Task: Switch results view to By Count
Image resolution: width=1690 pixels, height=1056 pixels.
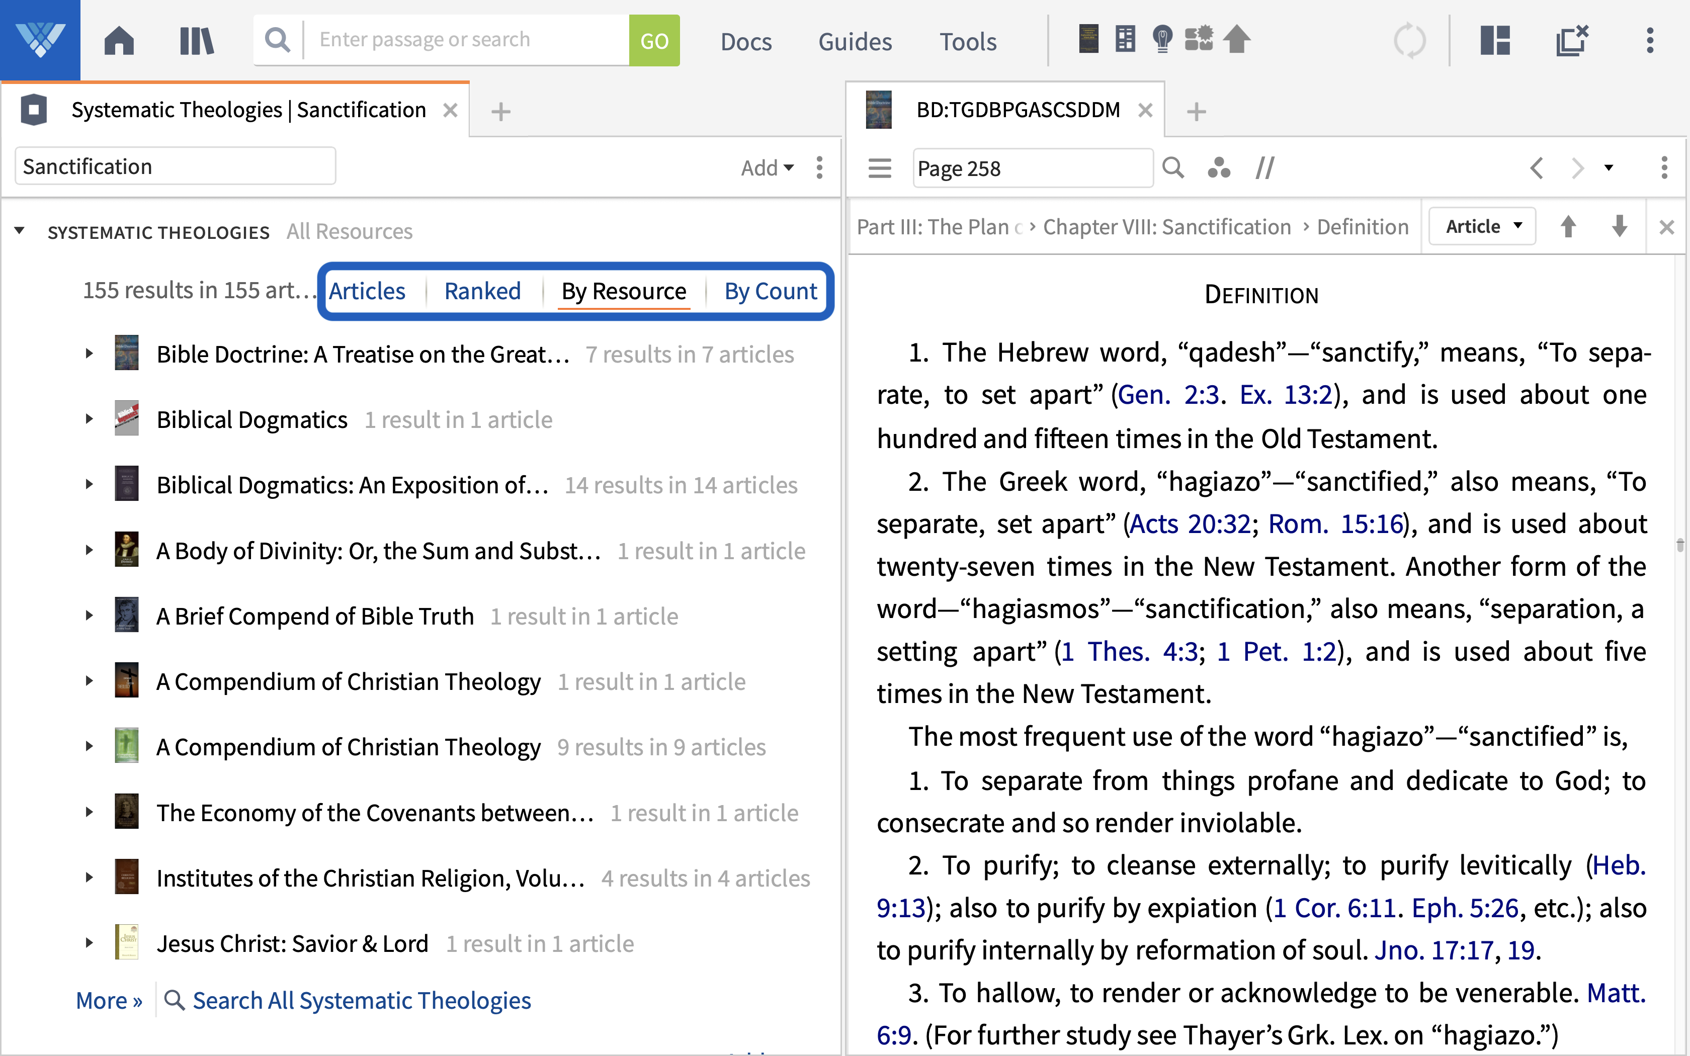Action: (770, 291)
